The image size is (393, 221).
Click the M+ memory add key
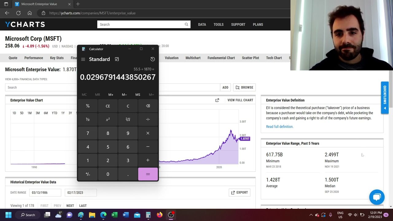pos(111,95)
